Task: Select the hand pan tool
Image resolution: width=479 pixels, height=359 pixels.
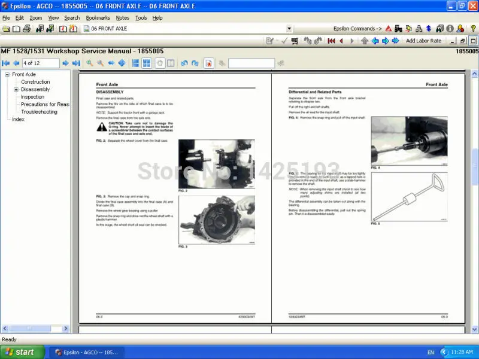Action: [x=159, y=63]
